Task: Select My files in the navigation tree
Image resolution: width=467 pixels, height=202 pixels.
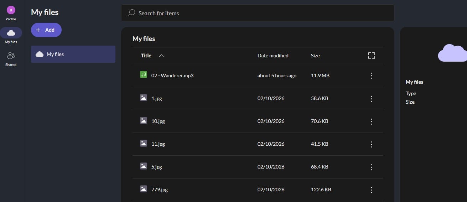Action: 73,54
